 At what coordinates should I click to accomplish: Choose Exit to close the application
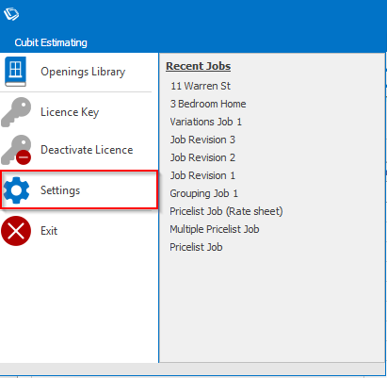[x=49, y=231]
